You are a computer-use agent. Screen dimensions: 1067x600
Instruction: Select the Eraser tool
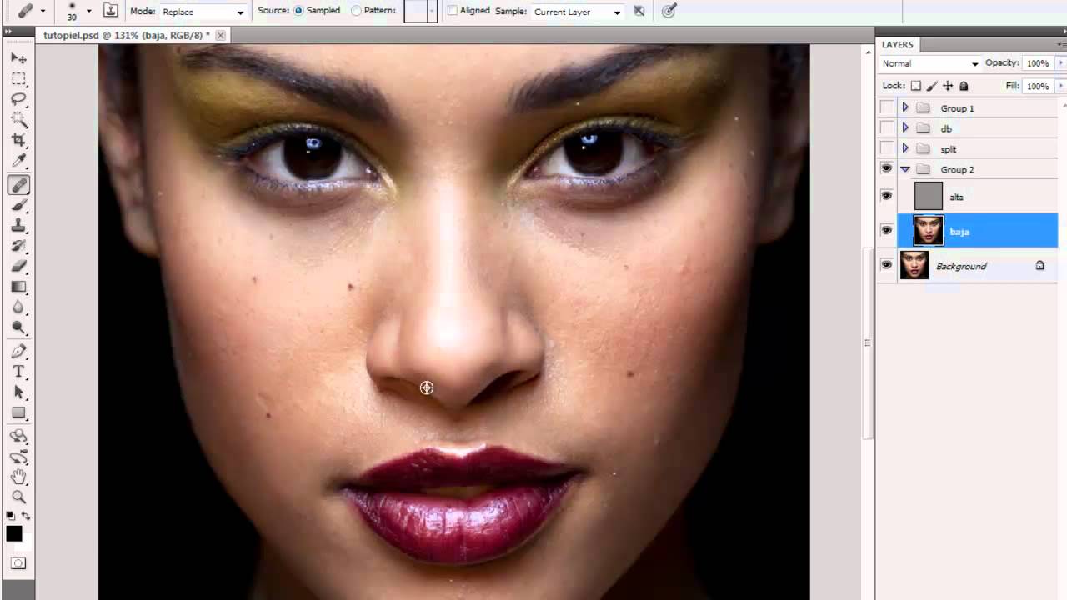pyautogui.click(x=18, y=267)
